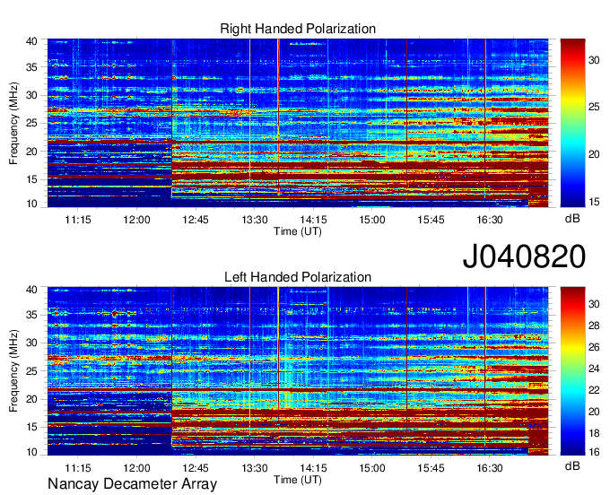This screenshot has width=610, height=495.
Task: Click 28 dB value on Left Handed colorbar
Action: pyautogui.click(x=594, y=326)
